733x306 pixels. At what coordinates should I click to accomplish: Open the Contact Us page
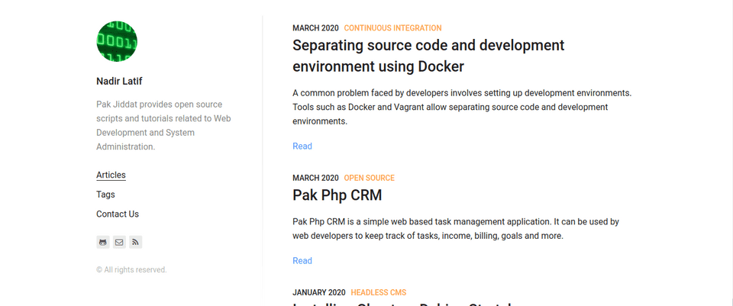[x=118, y=214]
